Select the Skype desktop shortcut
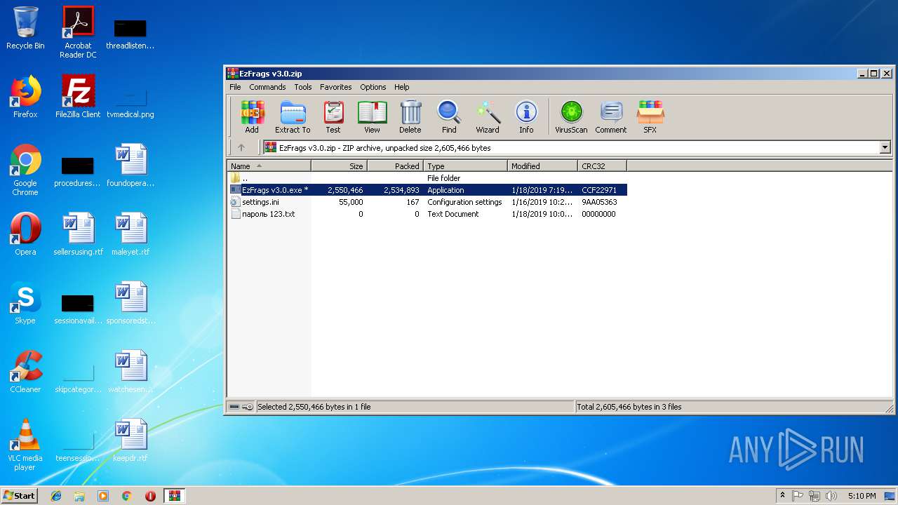 [25, 303]
